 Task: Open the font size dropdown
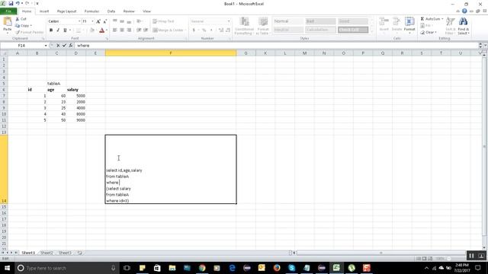92,21
